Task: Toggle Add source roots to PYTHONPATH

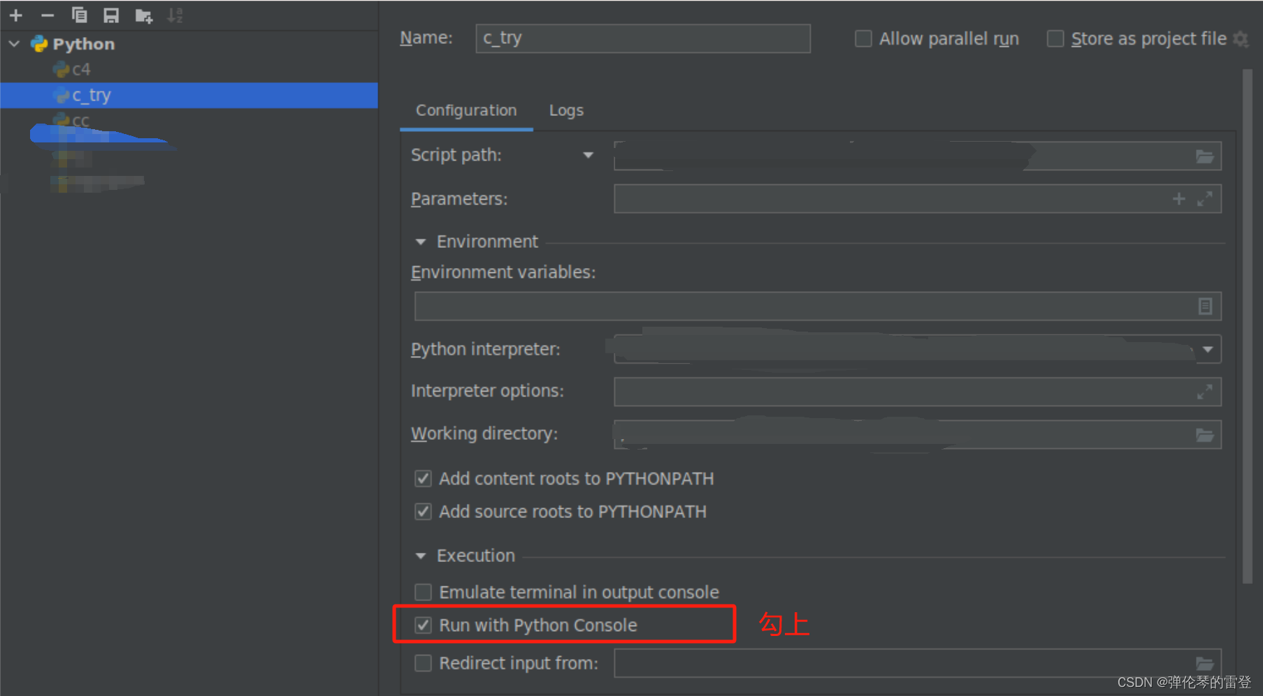Action: 423,512
